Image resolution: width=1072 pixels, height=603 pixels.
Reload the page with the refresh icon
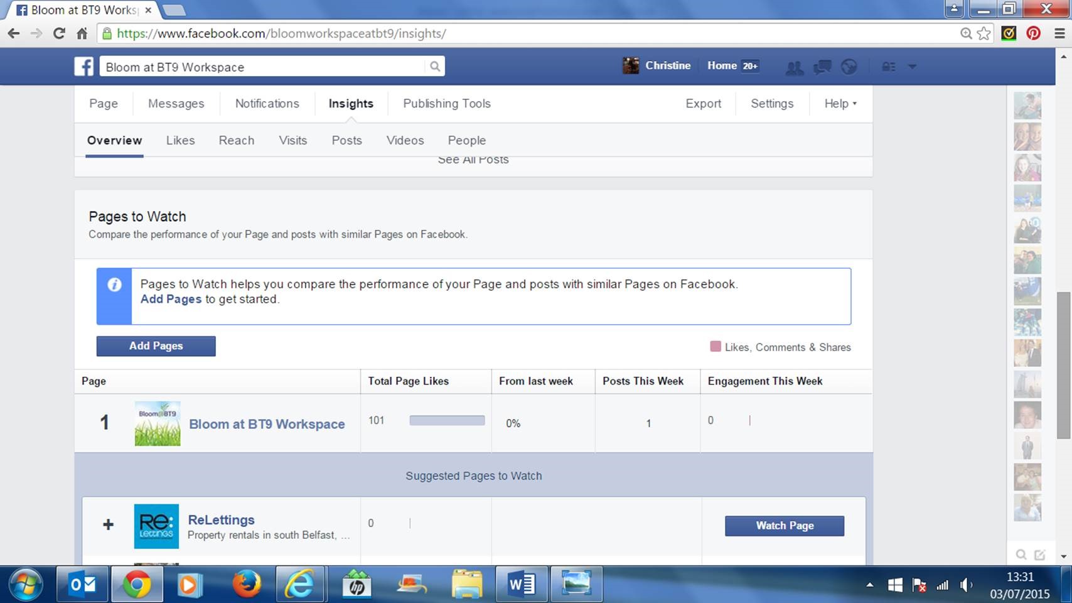point(59,33)
